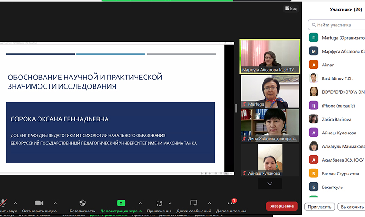This screenshot has height=217, width=365.
Task: Open Доски сообщений whiteboard icon
Action: 194,203
